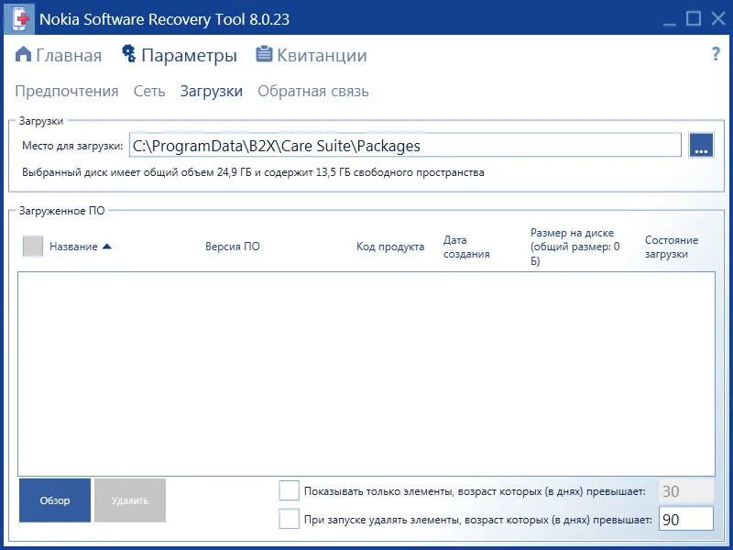733x550 pixels.
Task: Click the gear icon beside Параметры
Action: (129, 54)
